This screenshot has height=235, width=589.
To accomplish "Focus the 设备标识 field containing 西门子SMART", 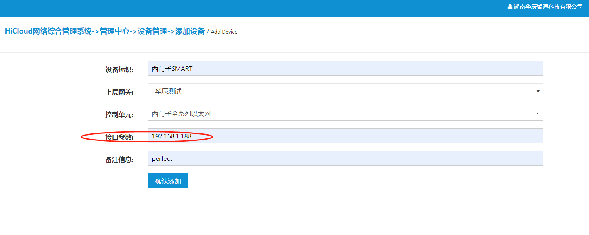I will pyautogui.click(x=345, y=68).
